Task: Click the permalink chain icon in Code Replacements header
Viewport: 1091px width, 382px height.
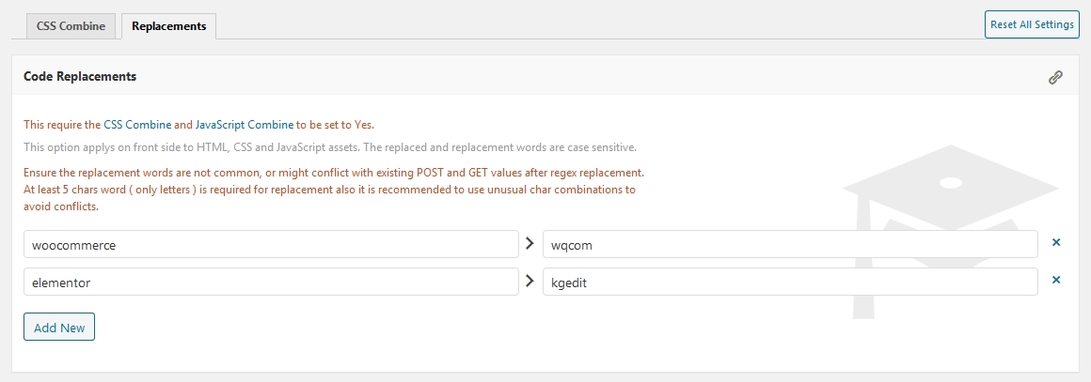Action: point(1055,77)
